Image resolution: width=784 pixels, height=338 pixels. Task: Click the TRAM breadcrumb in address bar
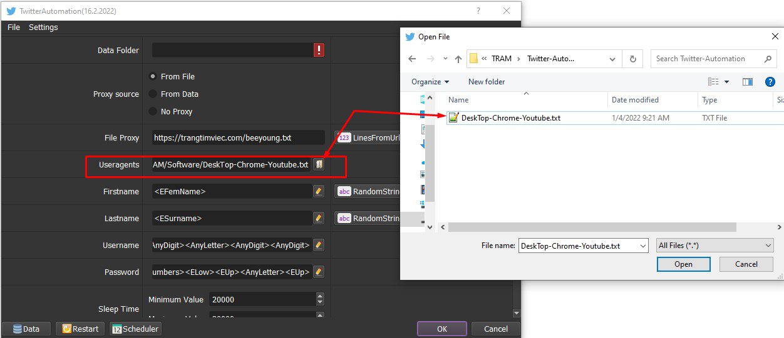pos(502,59)
